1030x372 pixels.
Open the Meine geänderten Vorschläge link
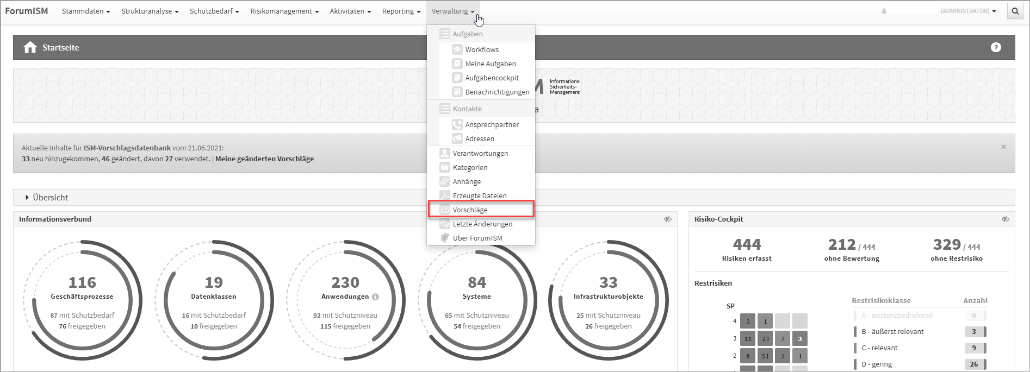tap(264, 159)
